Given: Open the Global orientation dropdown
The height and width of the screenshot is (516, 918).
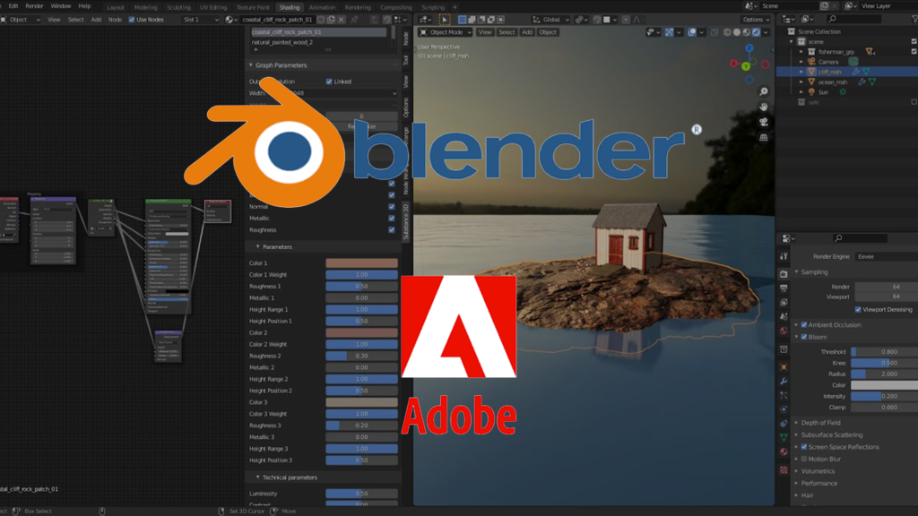Looking at the screenshot, I should pyautogui.click(x=550, y=20).
